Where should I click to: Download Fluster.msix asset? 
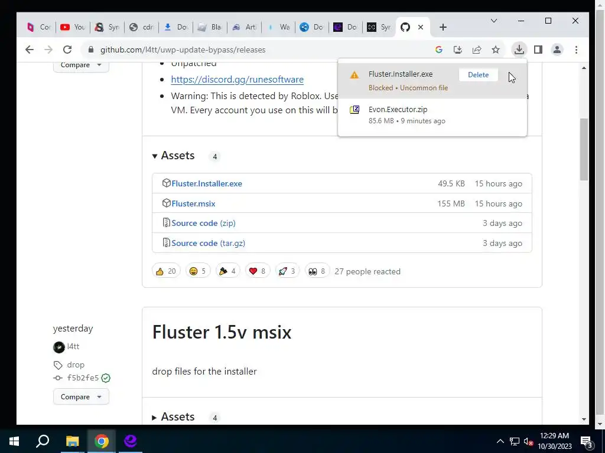[x=193, y=203]
